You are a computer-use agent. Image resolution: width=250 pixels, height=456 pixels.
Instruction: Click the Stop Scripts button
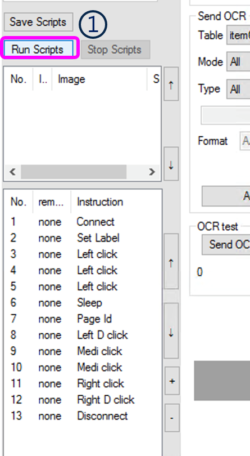115,50
